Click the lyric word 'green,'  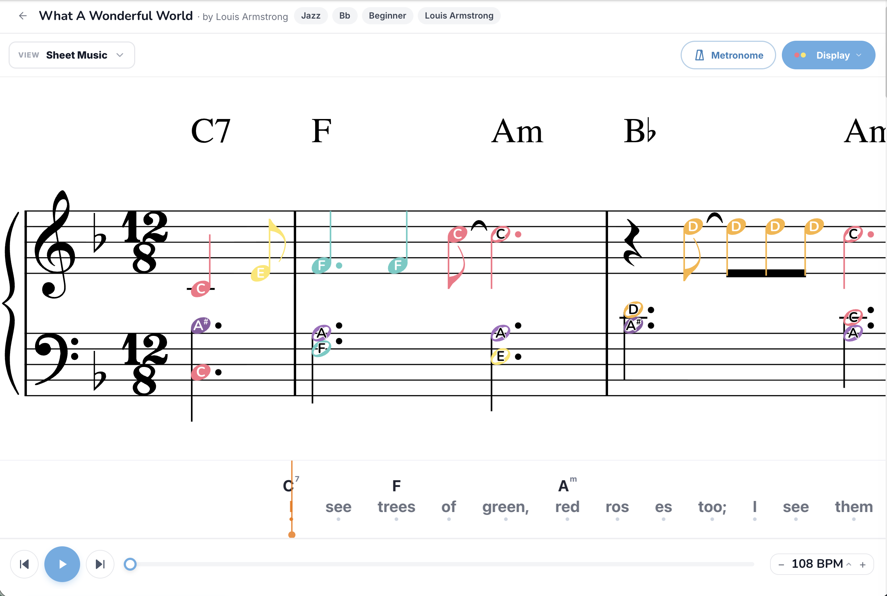tap(505, 507)
